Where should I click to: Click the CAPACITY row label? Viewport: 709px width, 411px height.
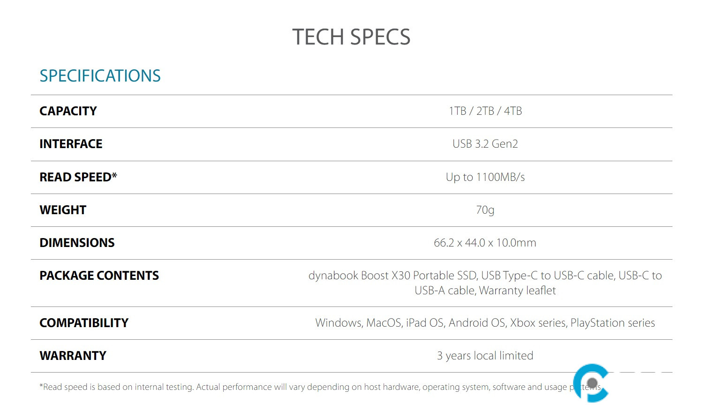point(68,111)
